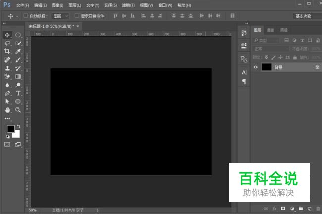Open the 文件(F) menu
The width and height of the screenshot is (322, 214).
click(x=22, y=5)
